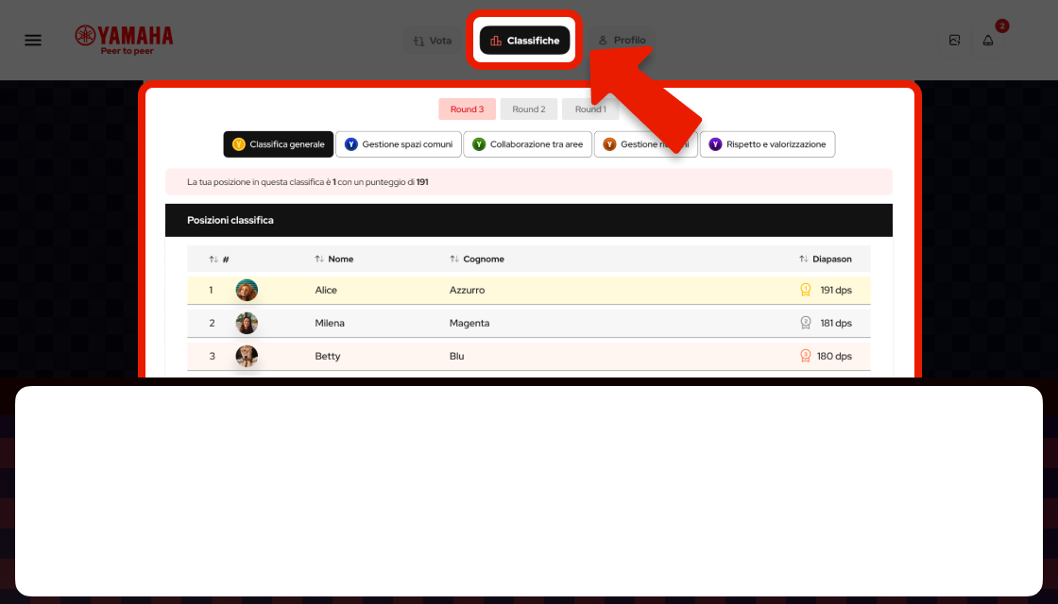The image size is (1058, 604).
Task: Click the Yamaha Peer to peer logo
Action: pos(124,40)
